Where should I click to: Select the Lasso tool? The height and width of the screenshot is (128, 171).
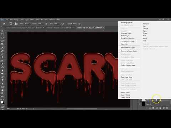[x=2, y=38]
